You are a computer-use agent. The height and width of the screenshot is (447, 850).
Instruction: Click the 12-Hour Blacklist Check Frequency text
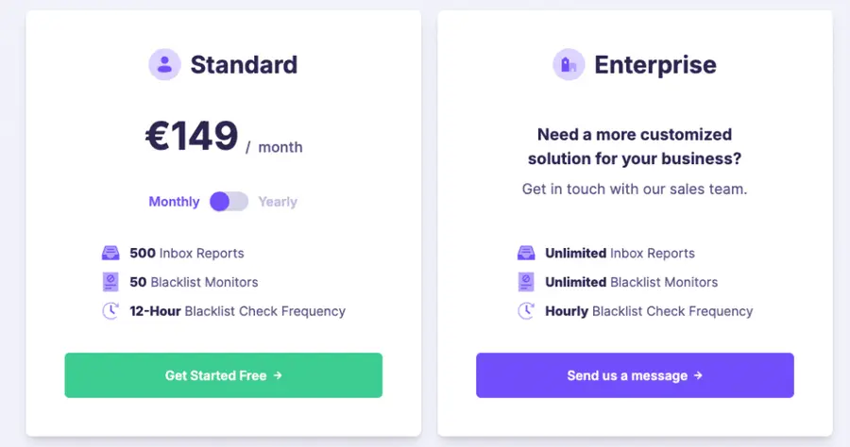(237, 311)
